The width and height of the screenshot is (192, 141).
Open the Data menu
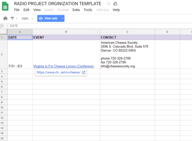[x=76, y=10]
